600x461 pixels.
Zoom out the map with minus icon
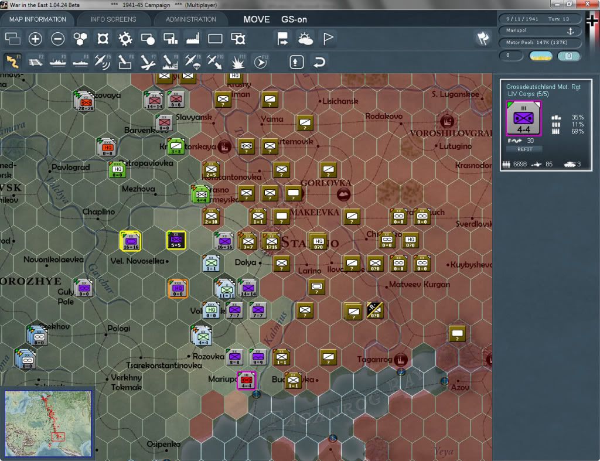click(58, 39)
